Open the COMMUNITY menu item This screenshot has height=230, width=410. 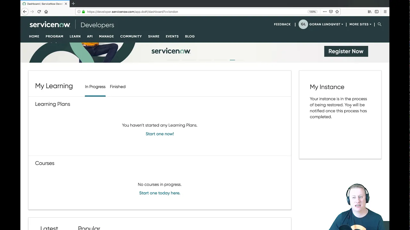click(131, 36)
